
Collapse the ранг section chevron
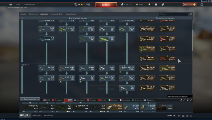(28, 65)
